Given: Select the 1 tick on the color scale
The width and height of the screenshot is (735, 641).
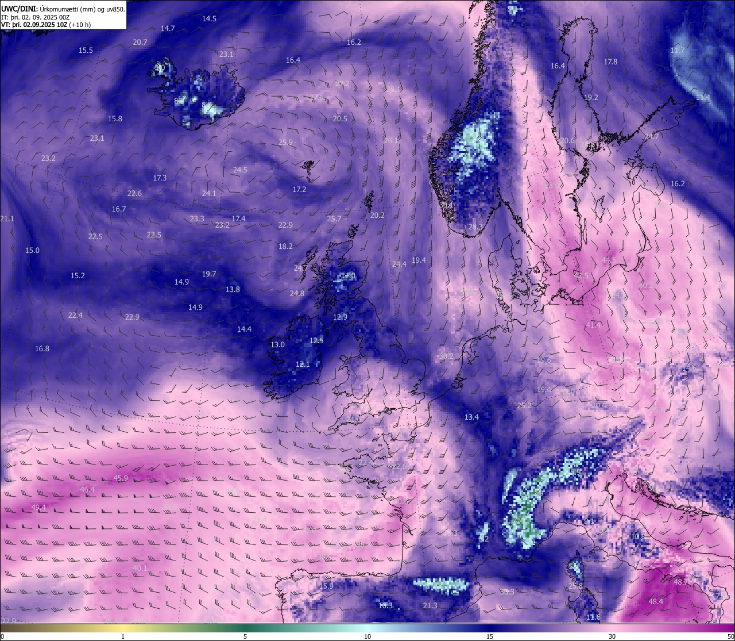Looking at the screenshot, I should [123, 636].
